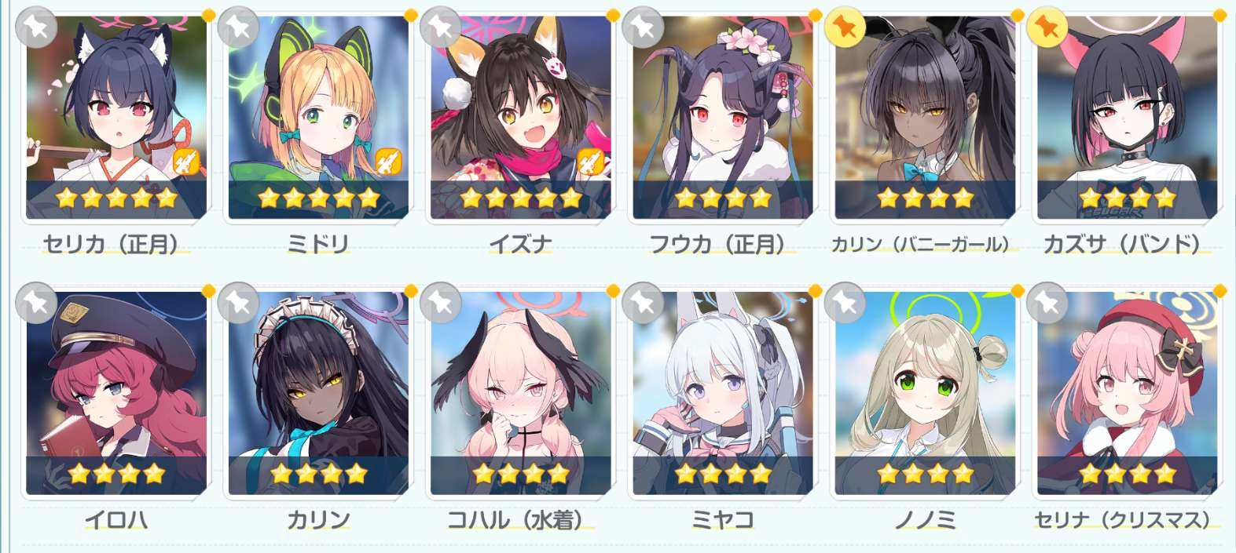Click the pin icon on コハル(水着)
This screenshot has height=553, width=1236.
(x=440, y=303)
